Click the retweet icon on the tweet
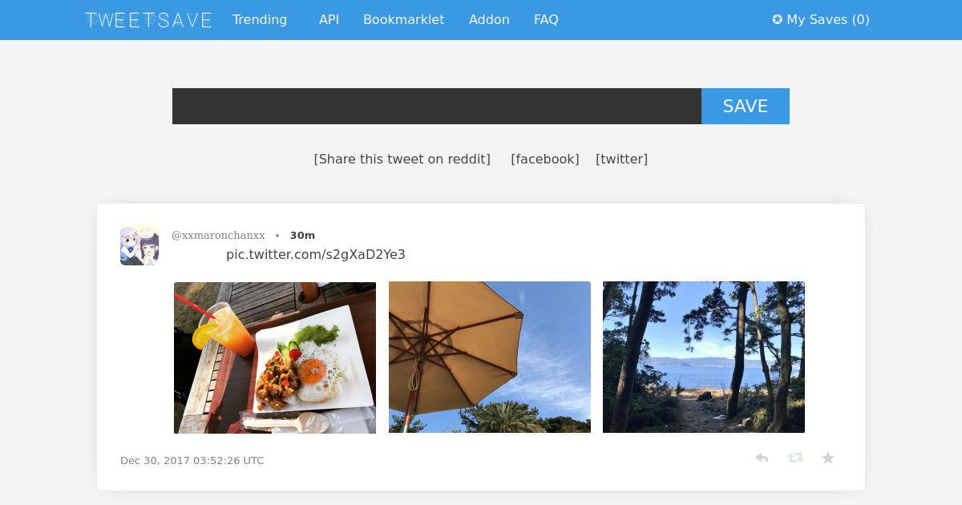The height and width of the screenshot is (505, 962). 795,458
